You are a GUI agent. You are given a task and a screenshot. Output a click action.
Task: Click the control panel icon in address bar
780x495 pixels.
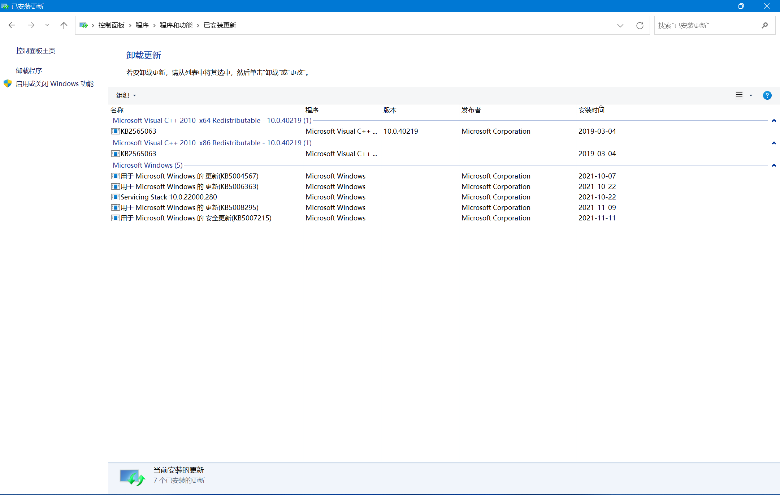[x=84, y=25]
